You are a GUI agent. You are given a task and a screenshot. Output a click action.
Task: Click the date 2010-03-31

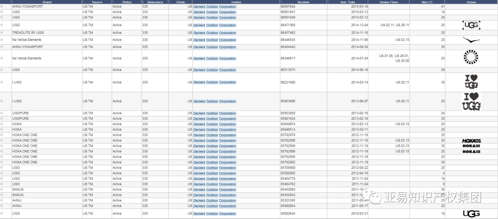pos(360,213)
